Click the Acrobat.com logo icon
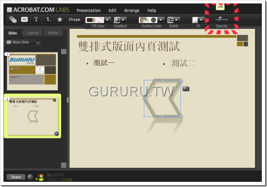 click(x=9, y=10)
